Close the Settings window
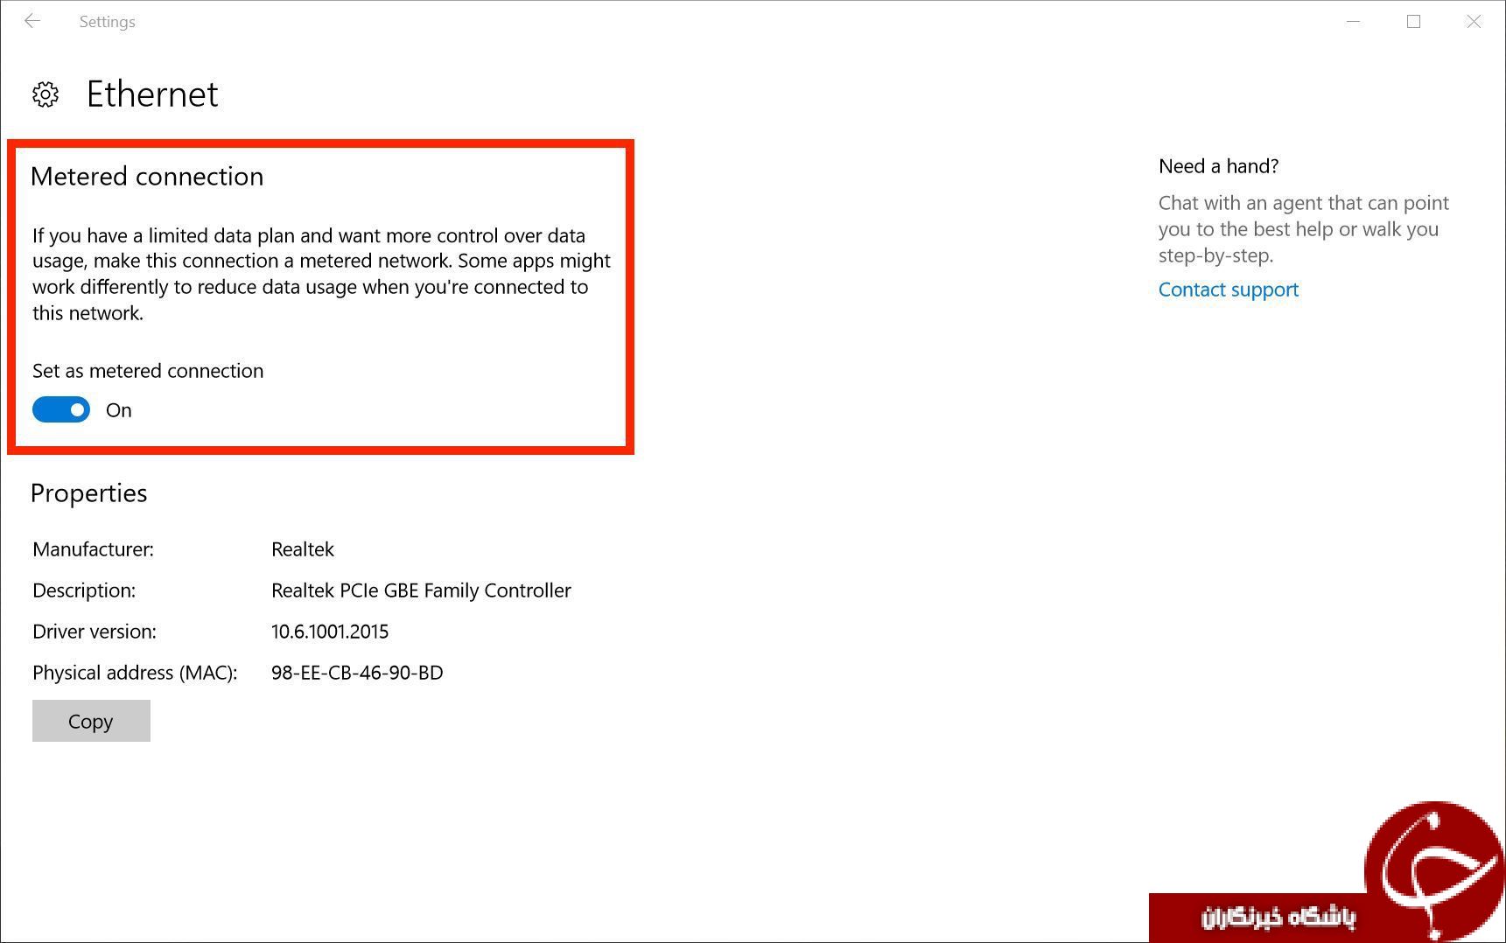The height and width of the screenshot is (943, 1506). click(1474, 21)
